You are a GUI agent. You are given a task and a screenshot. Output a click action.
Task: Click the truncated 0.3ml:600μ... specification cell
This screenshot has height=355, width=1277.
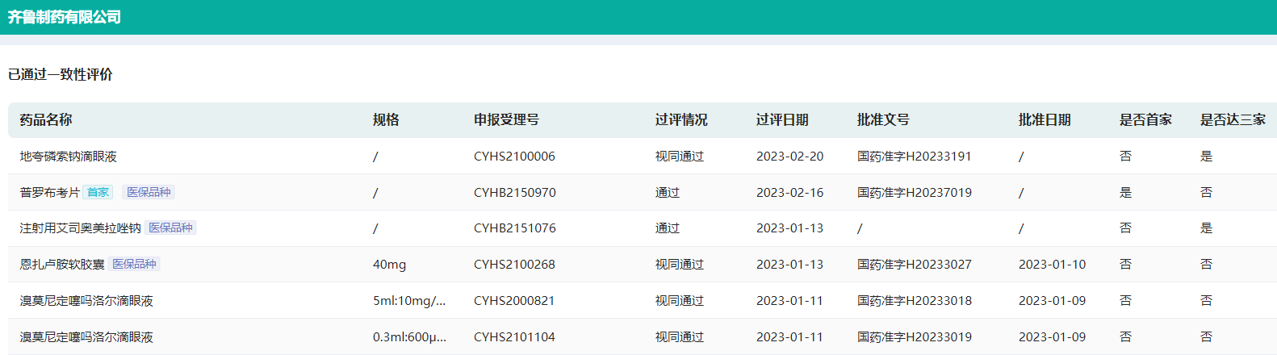pyautogui.click(x=409, y=337)
